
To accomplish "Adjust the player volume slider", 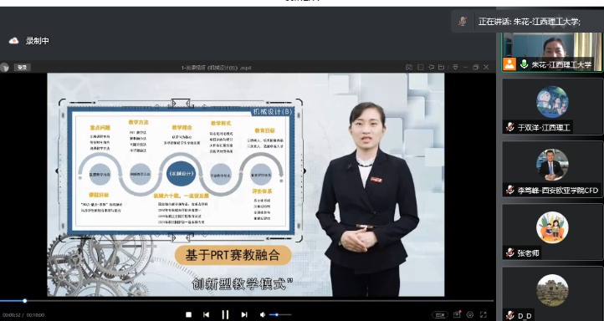I will tap(280, 314).
